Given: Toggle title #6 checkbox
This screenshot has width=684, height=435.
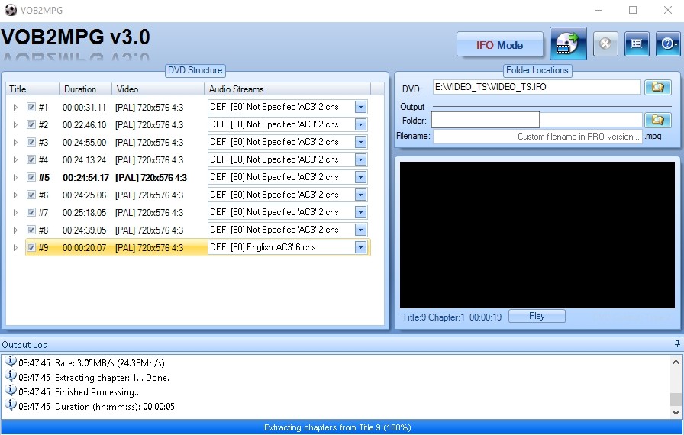Looking at the screenshot, I should tap(31, 195).
